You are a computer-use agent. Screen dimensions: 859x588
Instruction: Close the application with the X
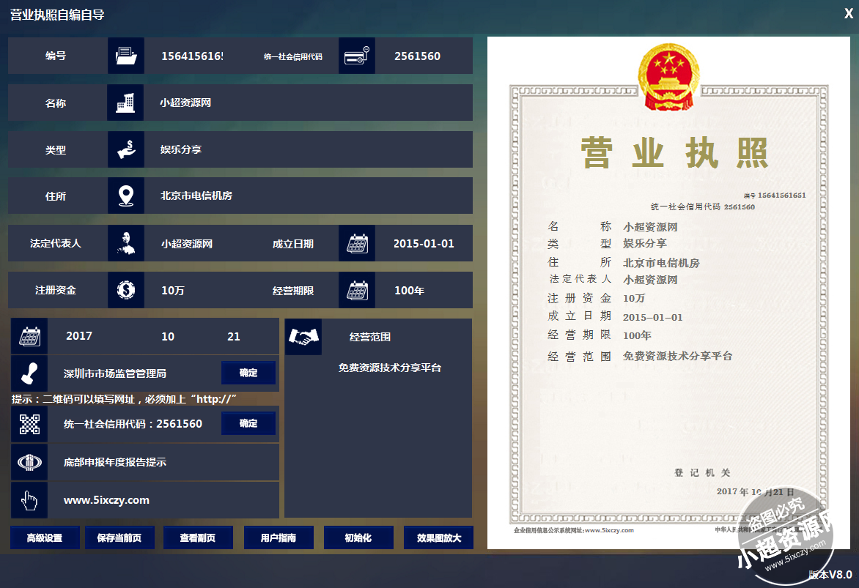849,14
